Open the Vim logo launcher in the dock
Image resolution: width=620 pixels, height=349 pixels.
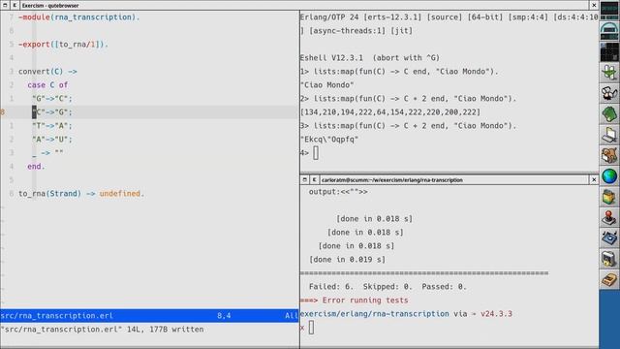point(609,73)
